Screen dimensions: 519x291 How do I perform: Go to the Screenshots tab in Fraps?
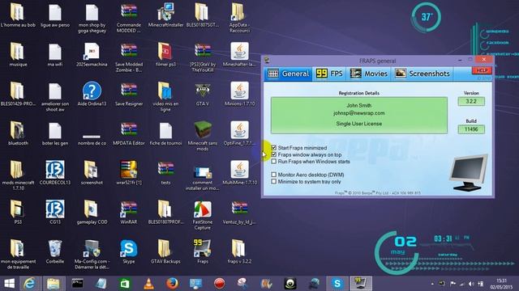pyautogui.click(x=422, y=74)
